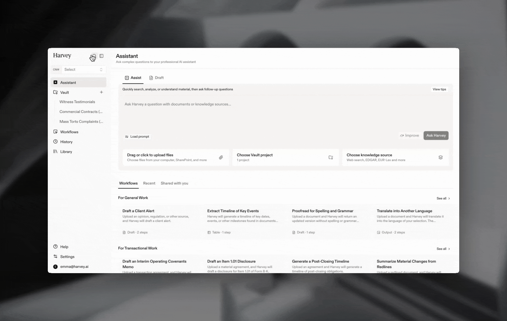
Task: Open Draft an Item 1.01 Disclosure workflow
Action: 232,261
